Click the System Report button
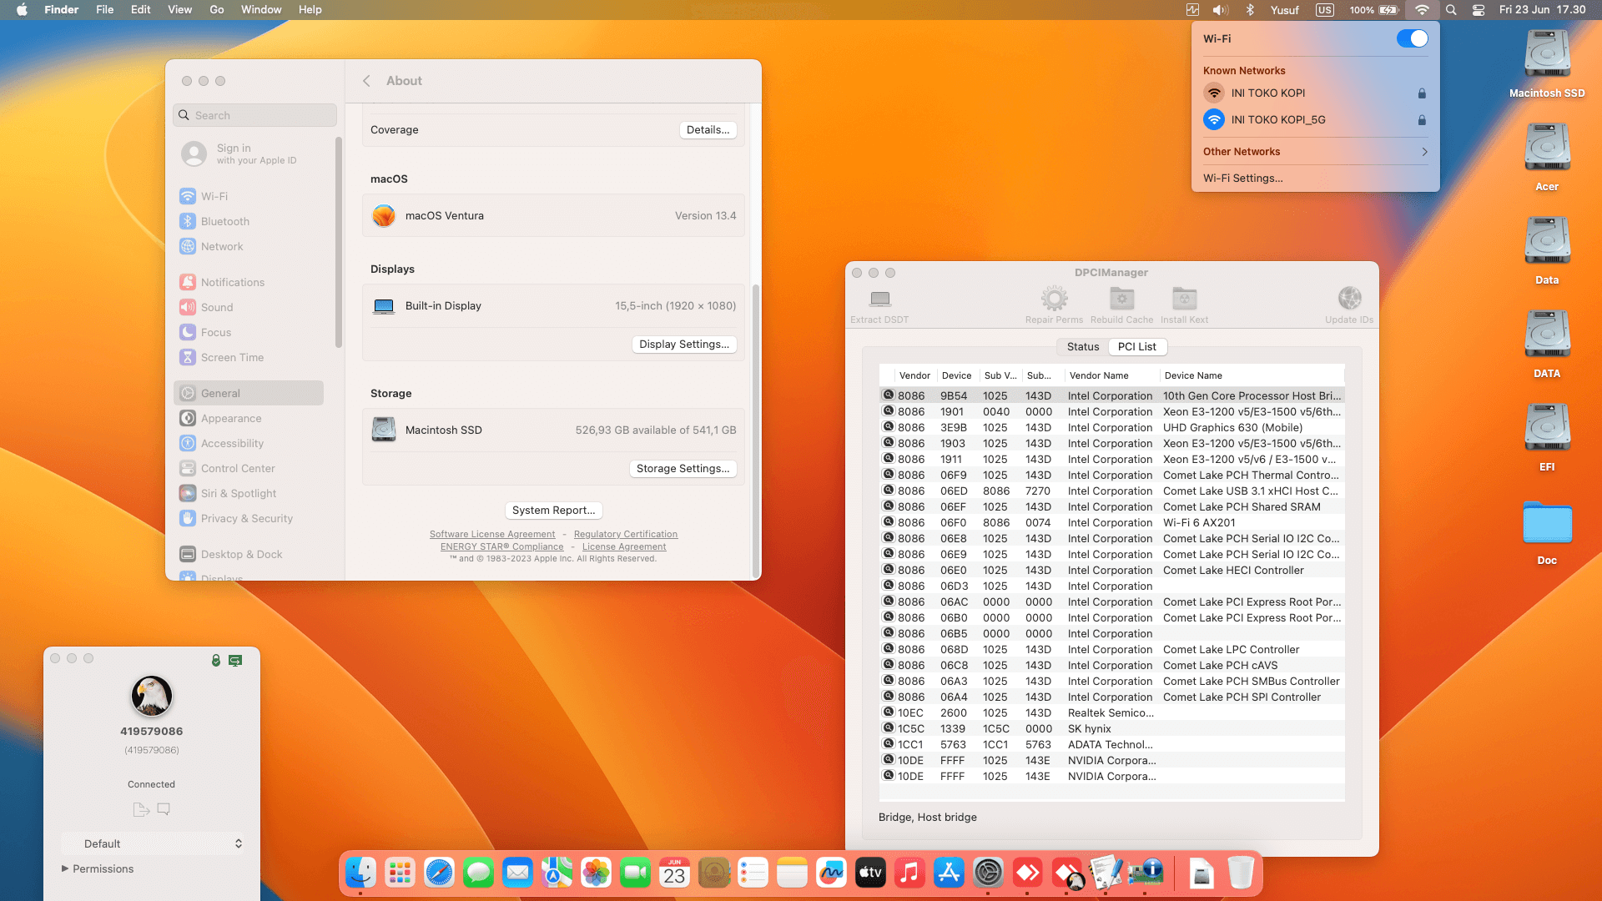 click(553, 510)
